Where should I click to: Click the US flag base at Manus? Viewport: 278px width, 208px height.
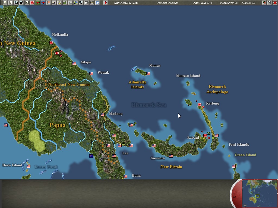point(148,74)
